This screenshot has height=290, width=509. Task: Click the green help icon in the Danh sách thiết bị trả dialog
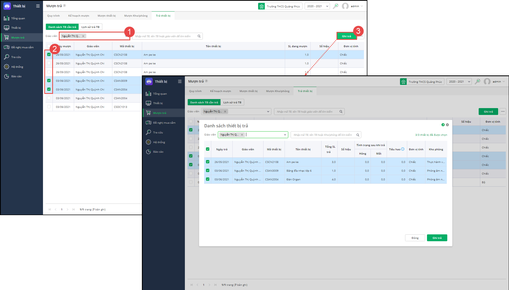tap(443, 125)
